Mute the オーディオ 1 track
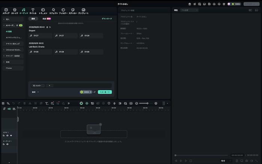Image resolution: width=262 pixels, height=164 pixels. (7, 144)
